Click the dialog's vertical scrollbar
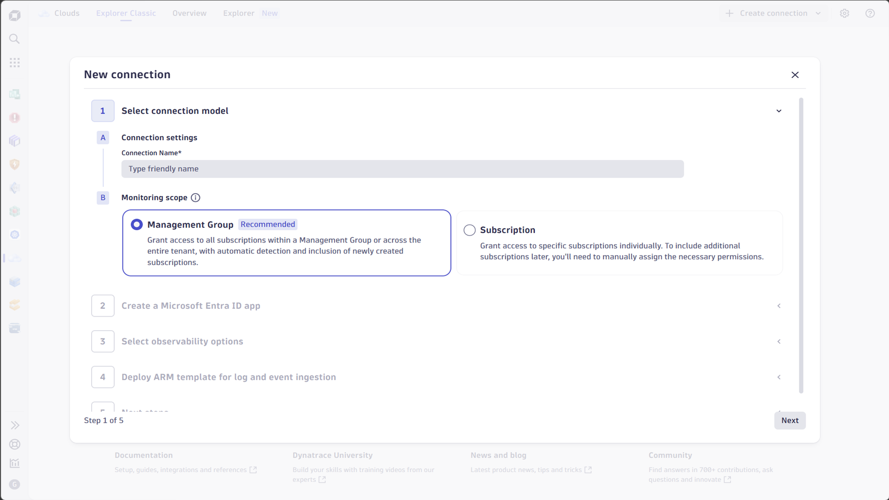This screenshot has height=500, width=889. click(x=801, y=245)
